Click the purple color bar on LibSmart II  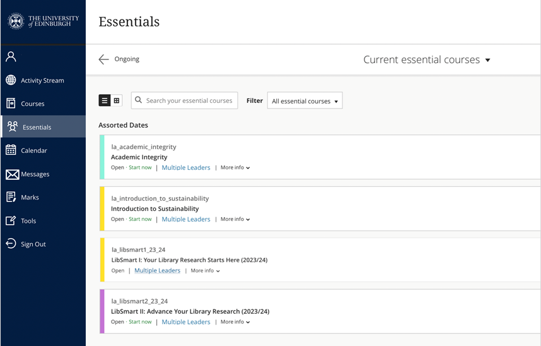point(102,311)
